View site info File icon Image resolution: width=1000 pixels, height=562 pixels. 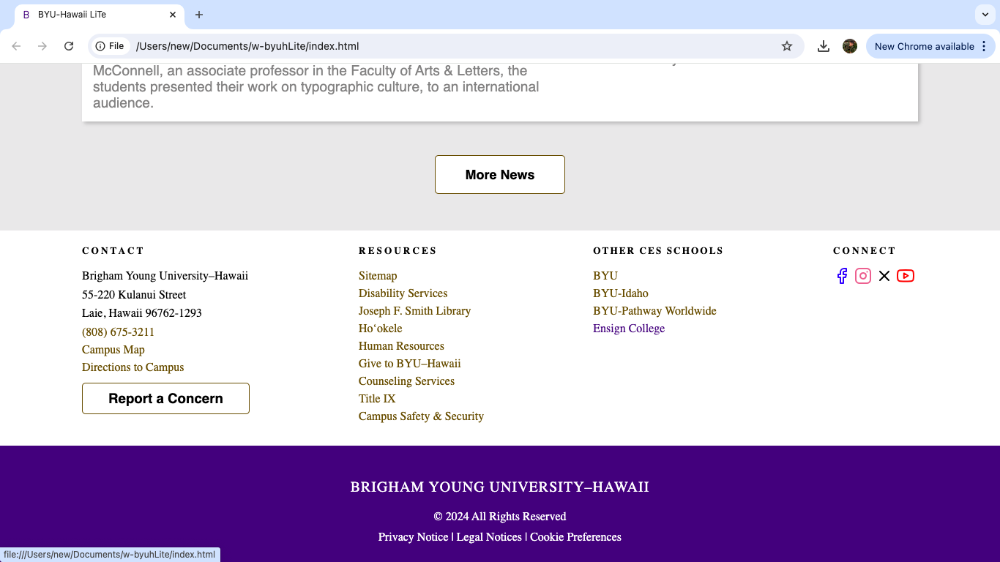[x=110, y=46]
